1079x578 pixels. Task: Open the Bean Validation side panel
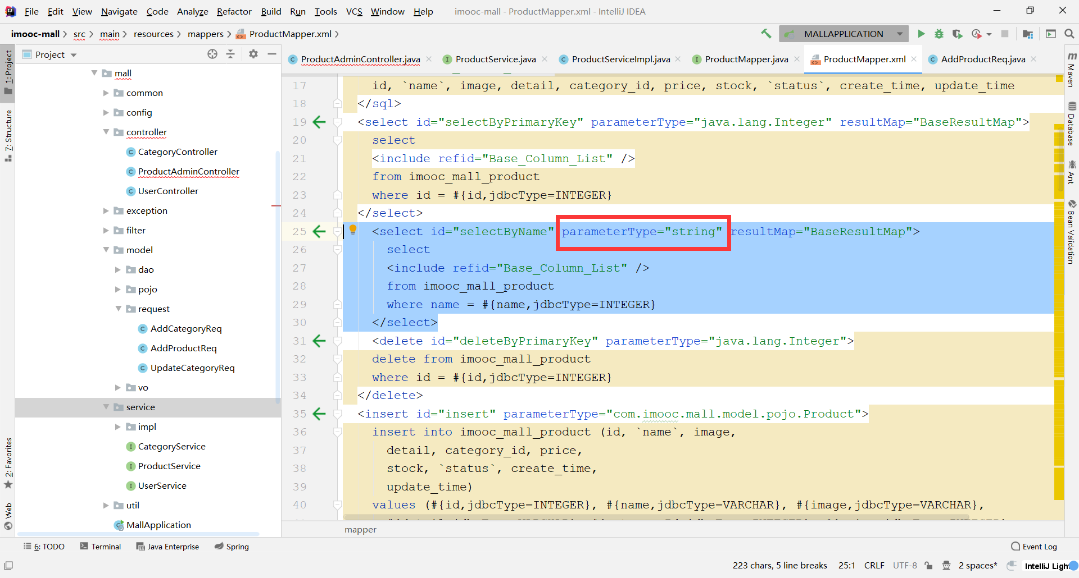click(1072, 232)
